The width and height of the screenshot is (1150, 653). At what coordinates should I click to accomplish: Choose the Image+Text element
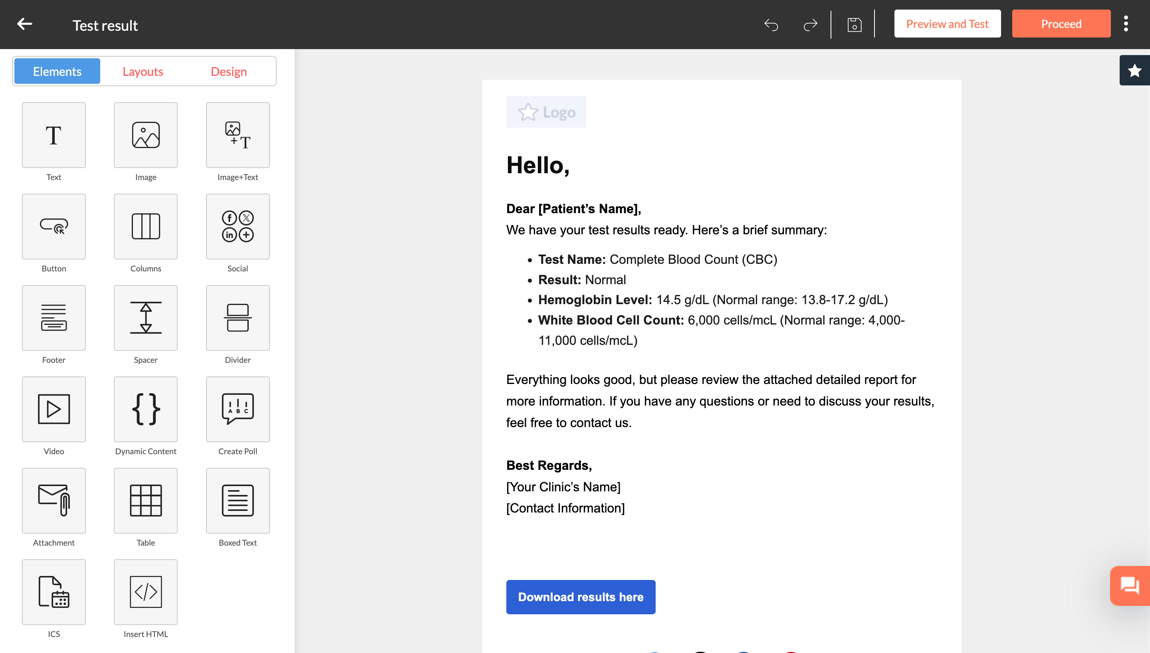tap(237, 135)
